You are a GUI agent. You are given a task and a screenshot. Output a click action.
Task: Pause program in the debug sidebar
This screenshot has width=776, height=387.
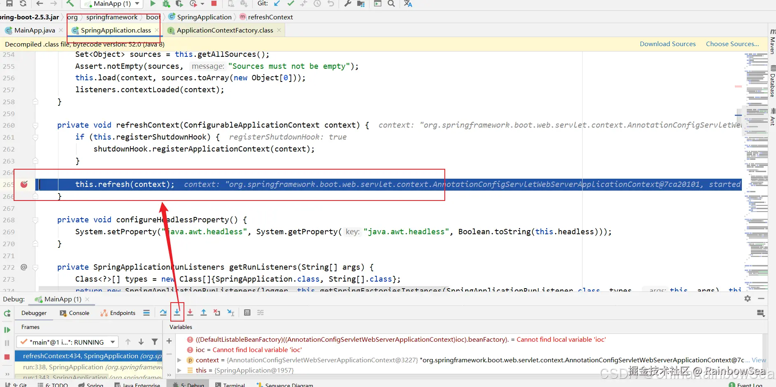coord(7,343)
